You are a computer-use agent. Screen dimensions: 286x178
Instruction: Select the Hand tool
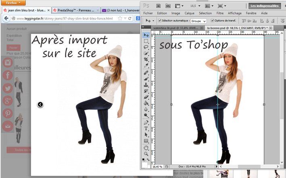146,148
